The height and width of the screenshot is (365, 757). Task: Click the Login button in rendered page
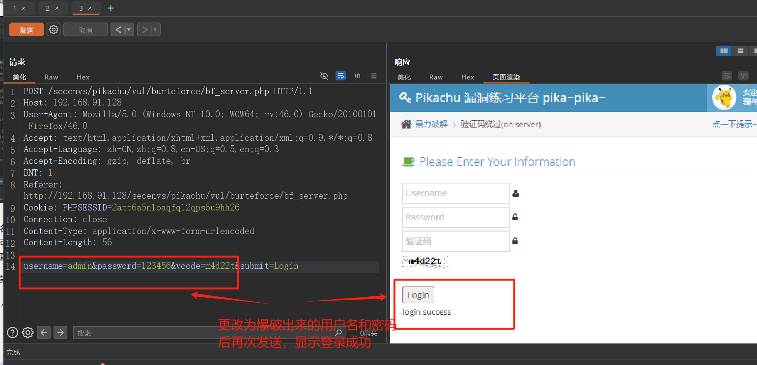[418, 295]
